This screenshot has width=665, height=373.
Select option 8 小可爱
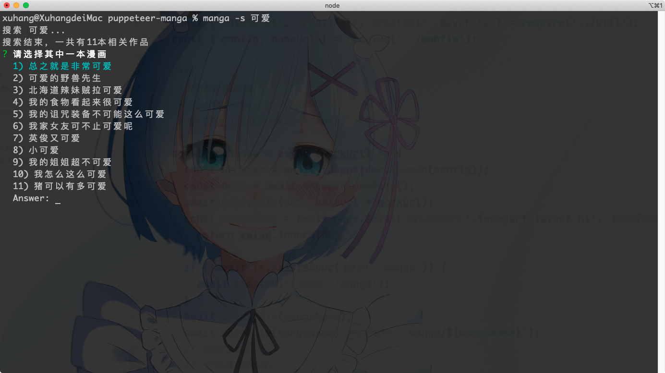point(36,150)
